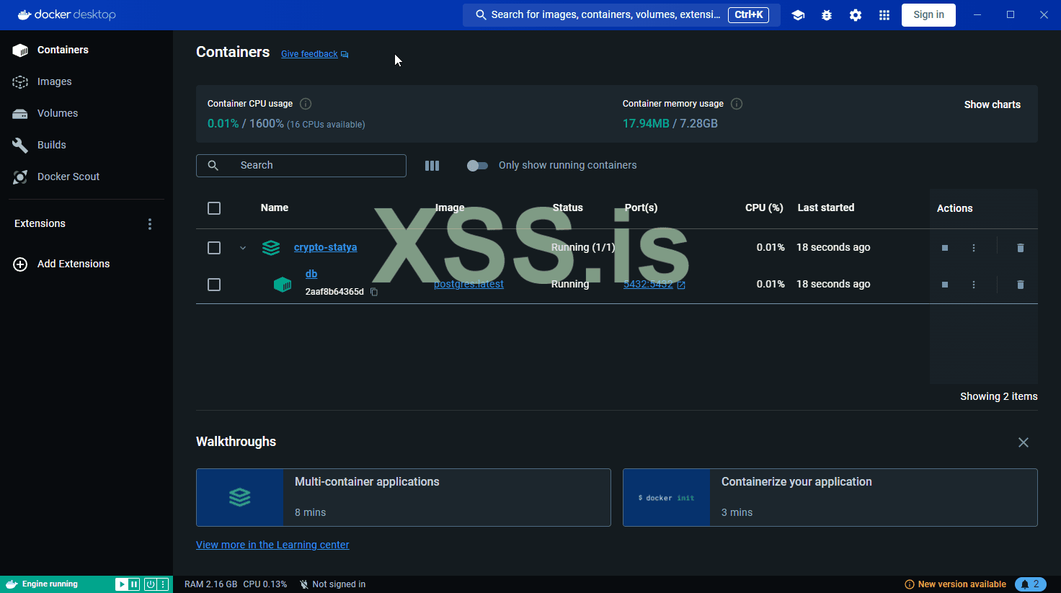Sort by Last started column header

coord(826,208)
